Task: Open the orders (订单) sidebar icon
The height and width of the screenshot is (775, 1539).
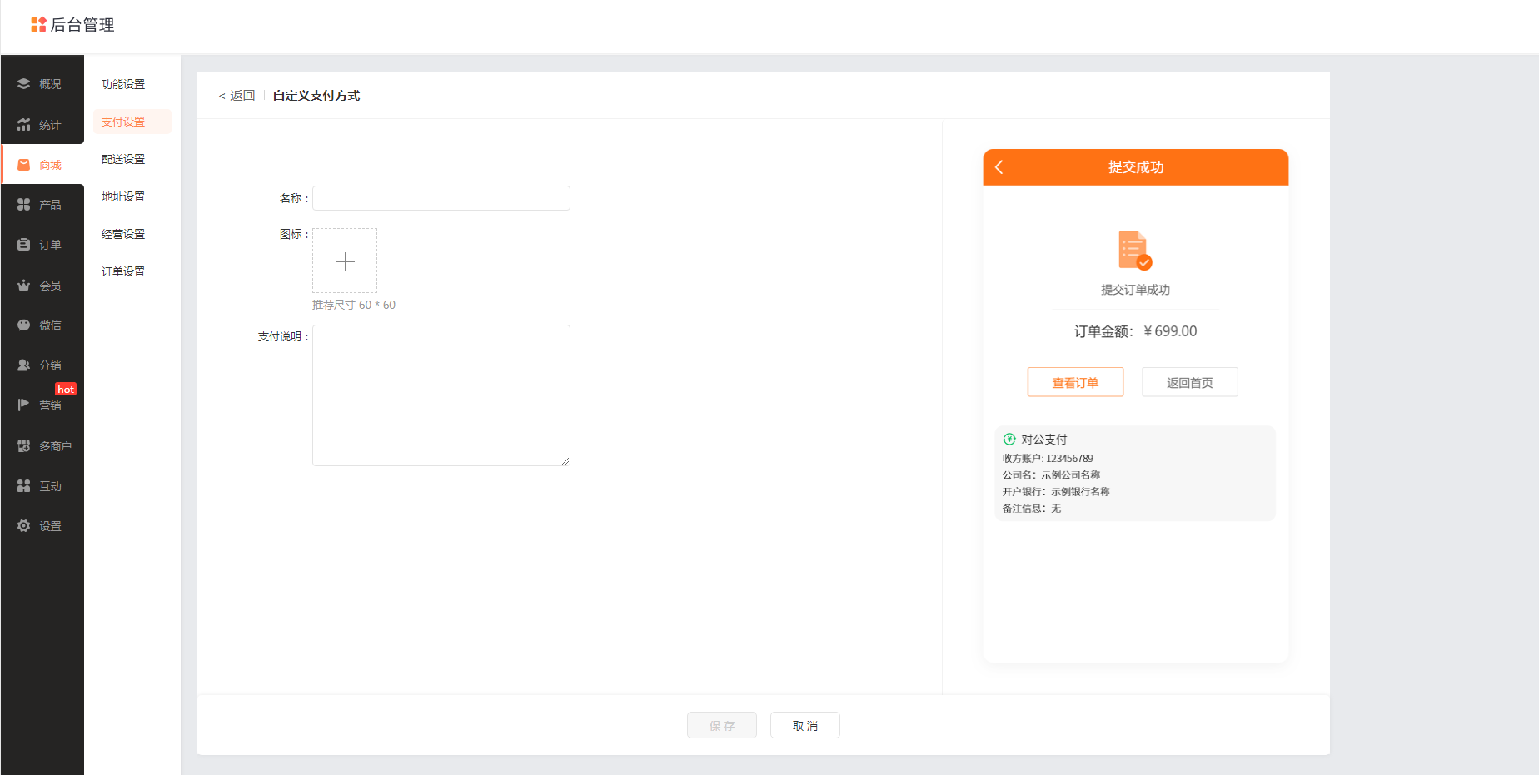Action: (x=23, y=245)
